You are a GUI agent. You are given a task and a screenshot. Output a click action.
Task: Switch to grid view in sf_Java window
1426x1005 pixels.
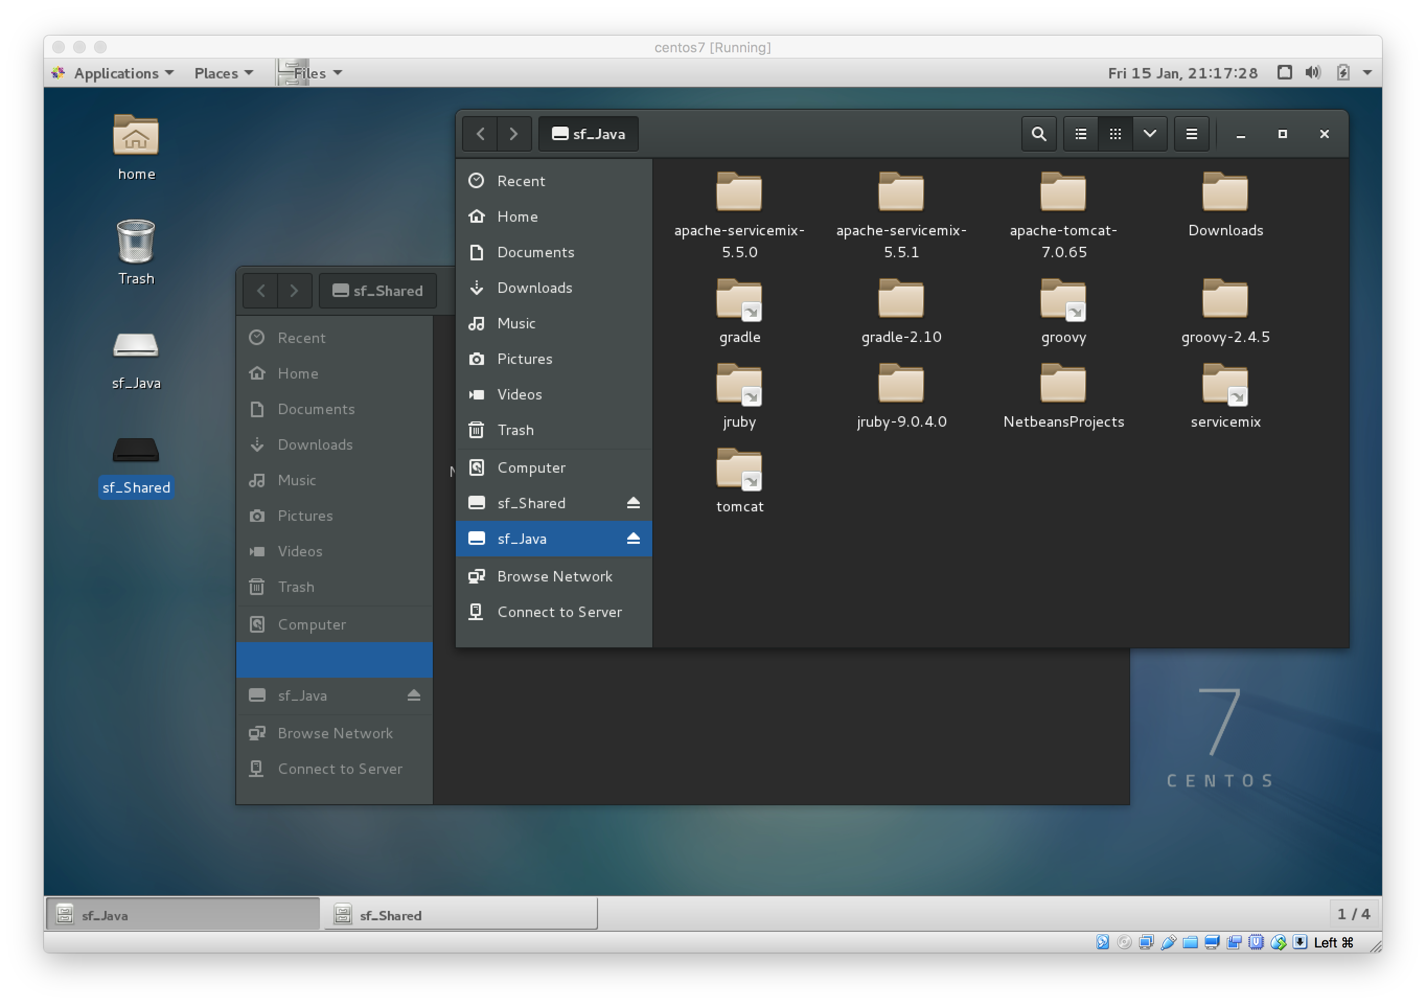pyautogui.click(x=1115, y=133)
